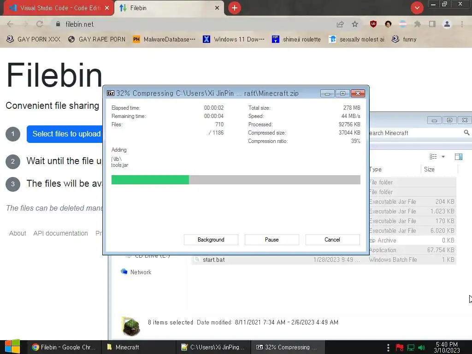Click the taskbar clock showing 5:40 PM
The width and height of the screenshot is (472, 354).
447,348
